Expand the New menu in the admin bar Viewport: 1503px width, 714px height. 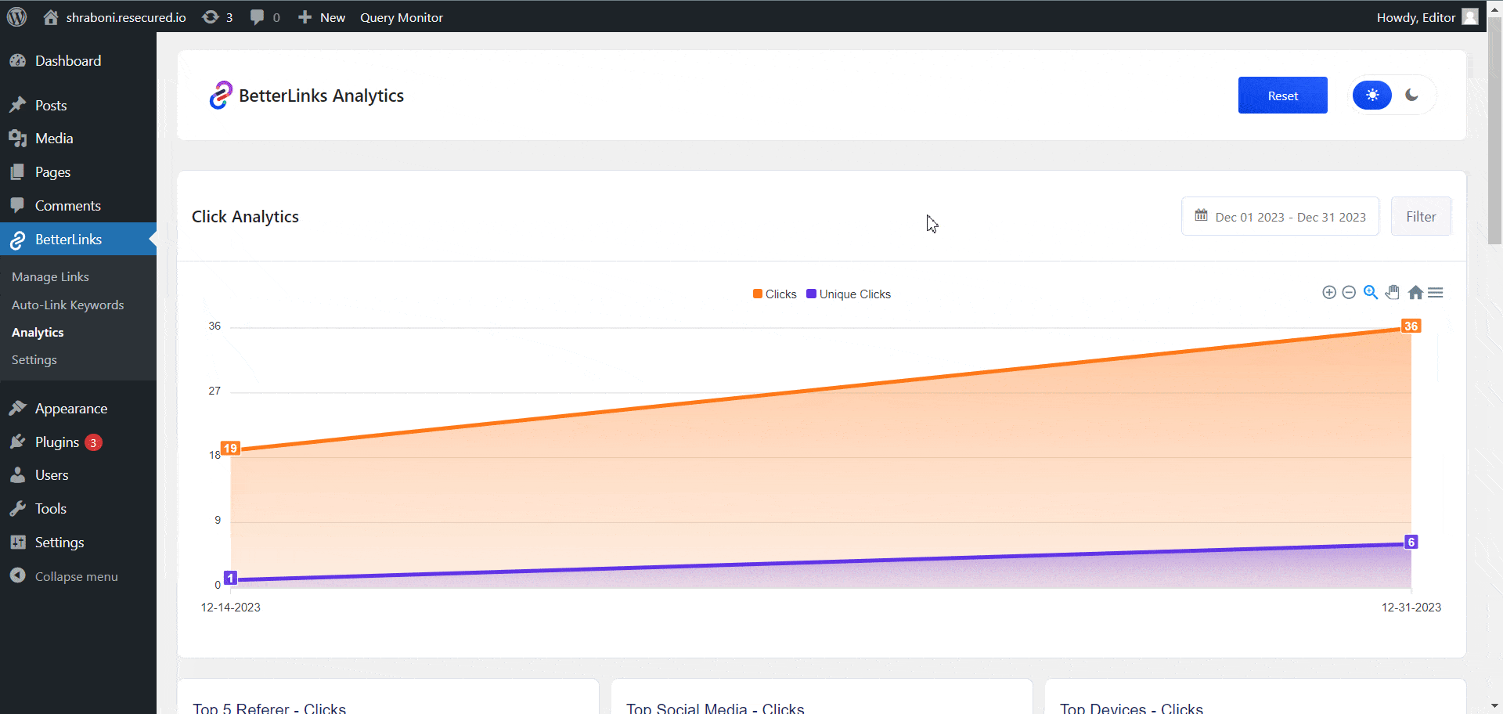coord(321,17)
